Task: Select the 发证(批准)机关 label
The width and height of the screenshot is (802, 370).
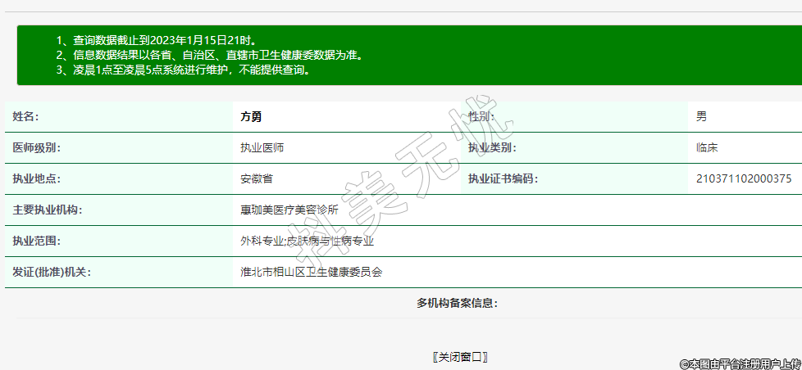Action: click(x=51, y=273)
